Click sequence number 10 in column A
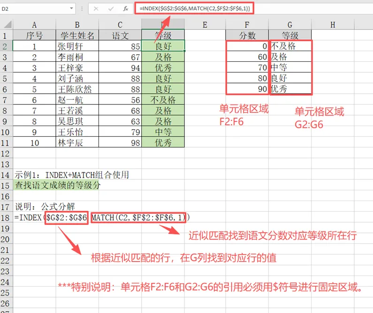 pyautogui.click(x=34, y=142)
